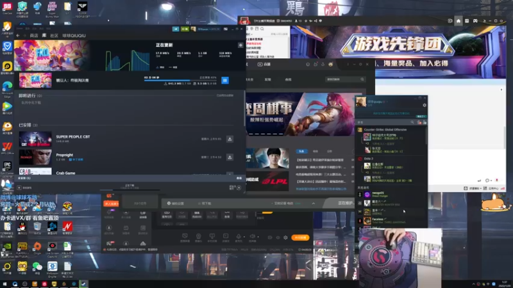Open 球球QIUQIU profile tab in Steam
Viewport: 513px width, 288px height.
[x=74, y=36]
